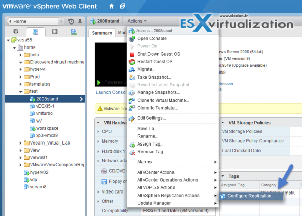Select vmturbo VM in tree
Image resolution: width=302 pixels, height=216 pixels.
click(x=45, y=113)
